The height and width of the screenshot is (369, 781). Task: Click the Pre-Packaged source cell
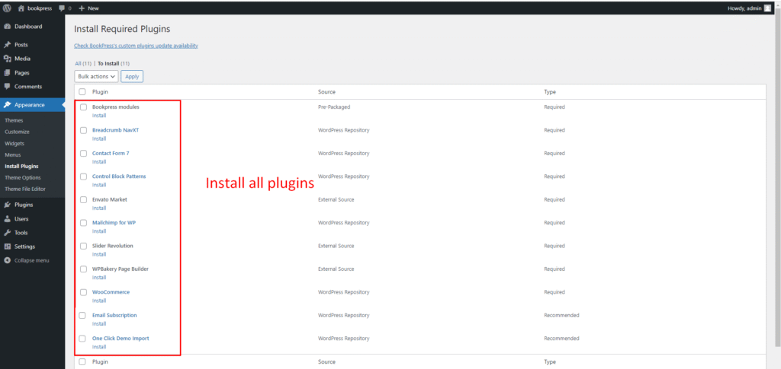[334, 107]
